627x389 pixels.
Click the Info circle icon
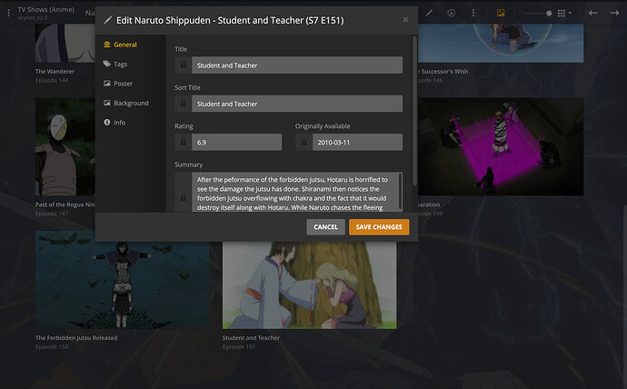(x=106, y=122)
